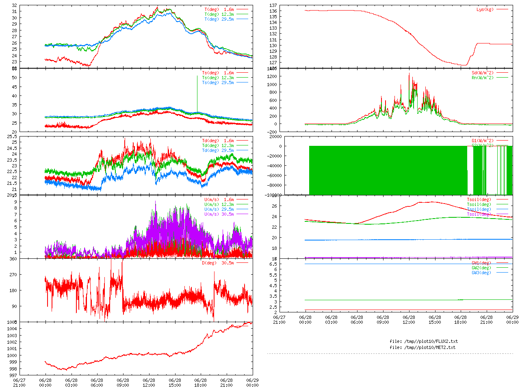Select the 'D(deg) 30.5m' direction legend

coord(218,263)
